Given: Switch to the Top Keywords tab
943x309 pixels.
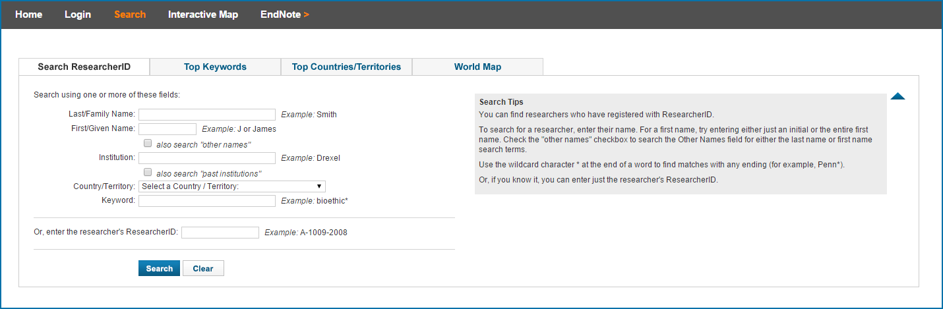Looking at the screenshot, I should point(215,67).
